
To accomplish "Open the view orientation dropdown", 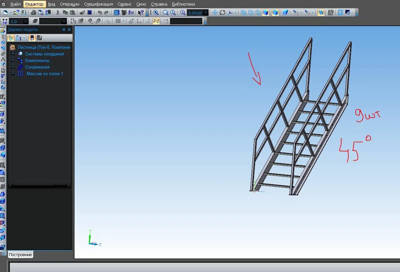I will click(235, 13).
